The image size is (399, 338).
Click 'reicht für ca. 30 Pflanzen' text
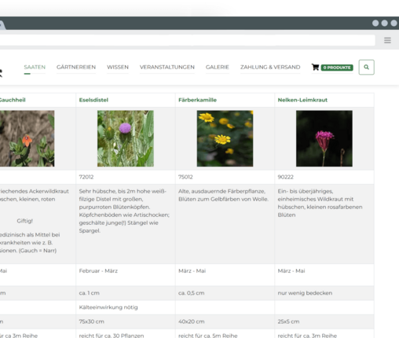pyautogui.click(x=112, y=336)
